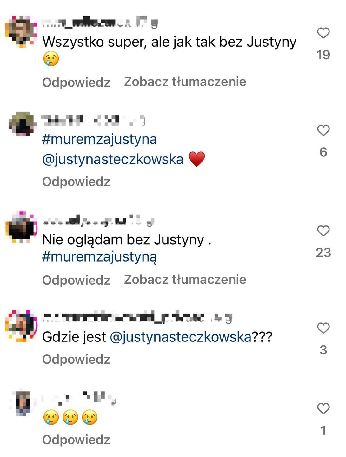Reply to 'Nie oglądam bez Justyny' comment

point(76,280)
